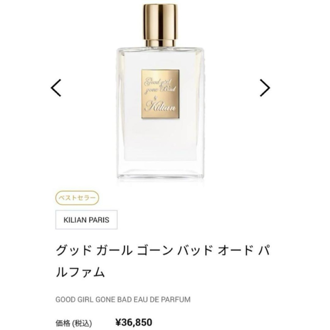
Task: Show previous slide with left chevron
Action: pyautogui.click(x=56, y=88)
